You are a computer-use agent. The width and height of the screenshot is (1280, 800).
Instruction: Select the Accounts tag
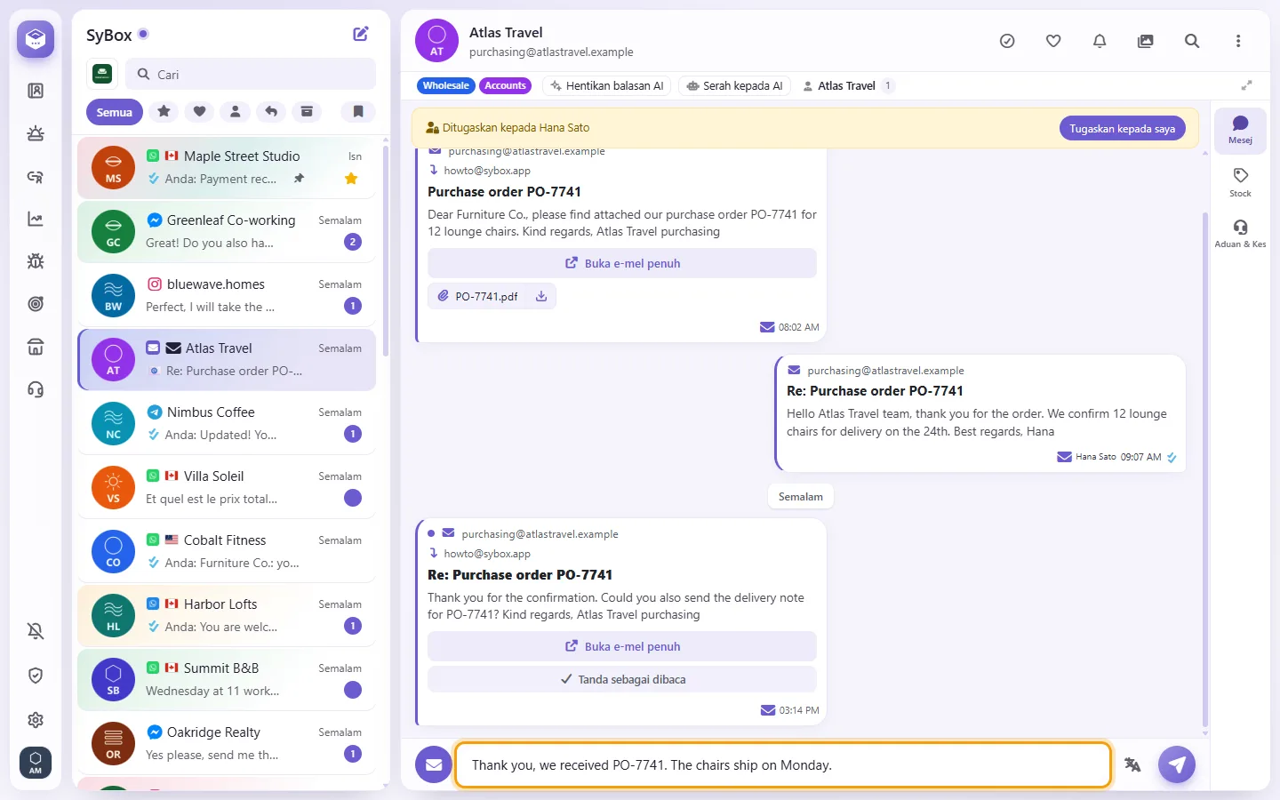506,85
